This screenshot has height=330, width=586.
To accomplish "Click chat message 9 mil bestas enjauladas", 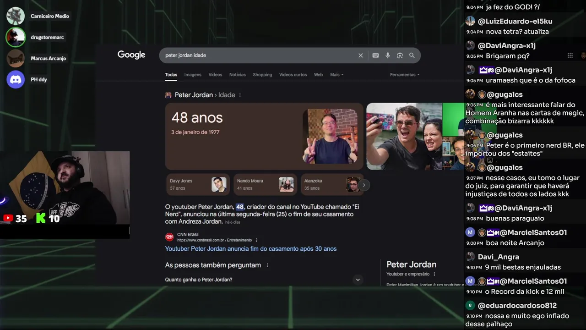I will click(523, 267).
